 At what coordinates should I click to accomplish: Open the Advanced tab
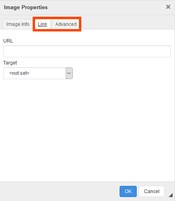66,24
